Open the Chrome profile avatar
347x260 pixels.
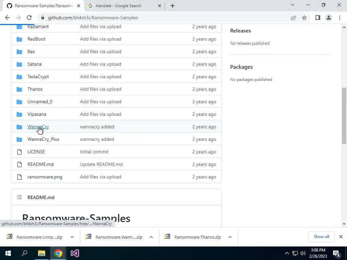329,18
